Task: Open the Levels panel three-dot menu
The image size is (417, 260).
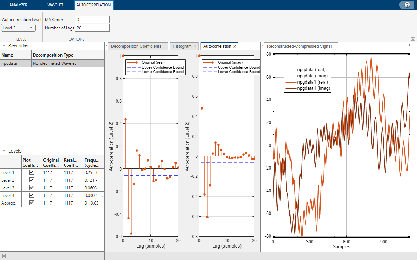Action: click(x=98, y=151)
